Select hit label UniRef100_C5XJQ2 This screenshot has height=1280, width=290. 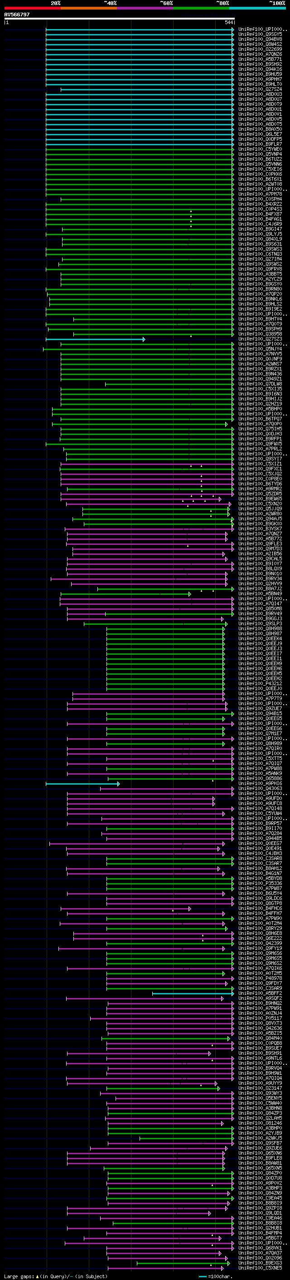tap(260, 474)
